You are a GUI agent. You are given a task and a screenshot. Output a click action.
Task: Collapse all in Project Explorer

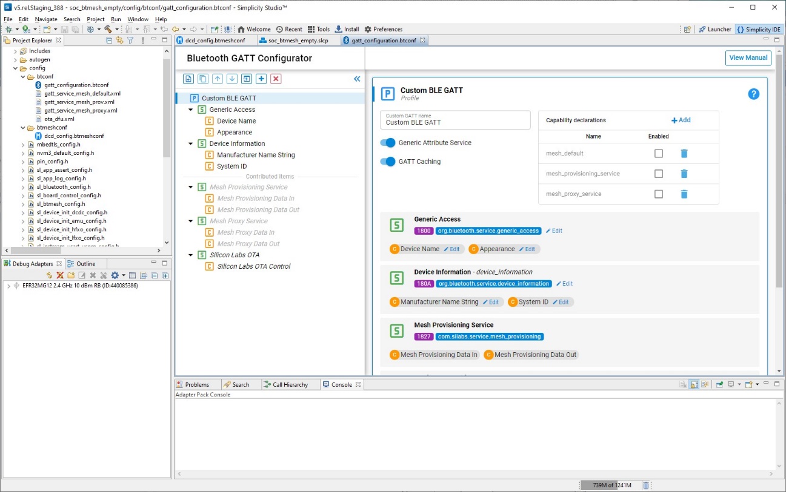click(109, 41)
